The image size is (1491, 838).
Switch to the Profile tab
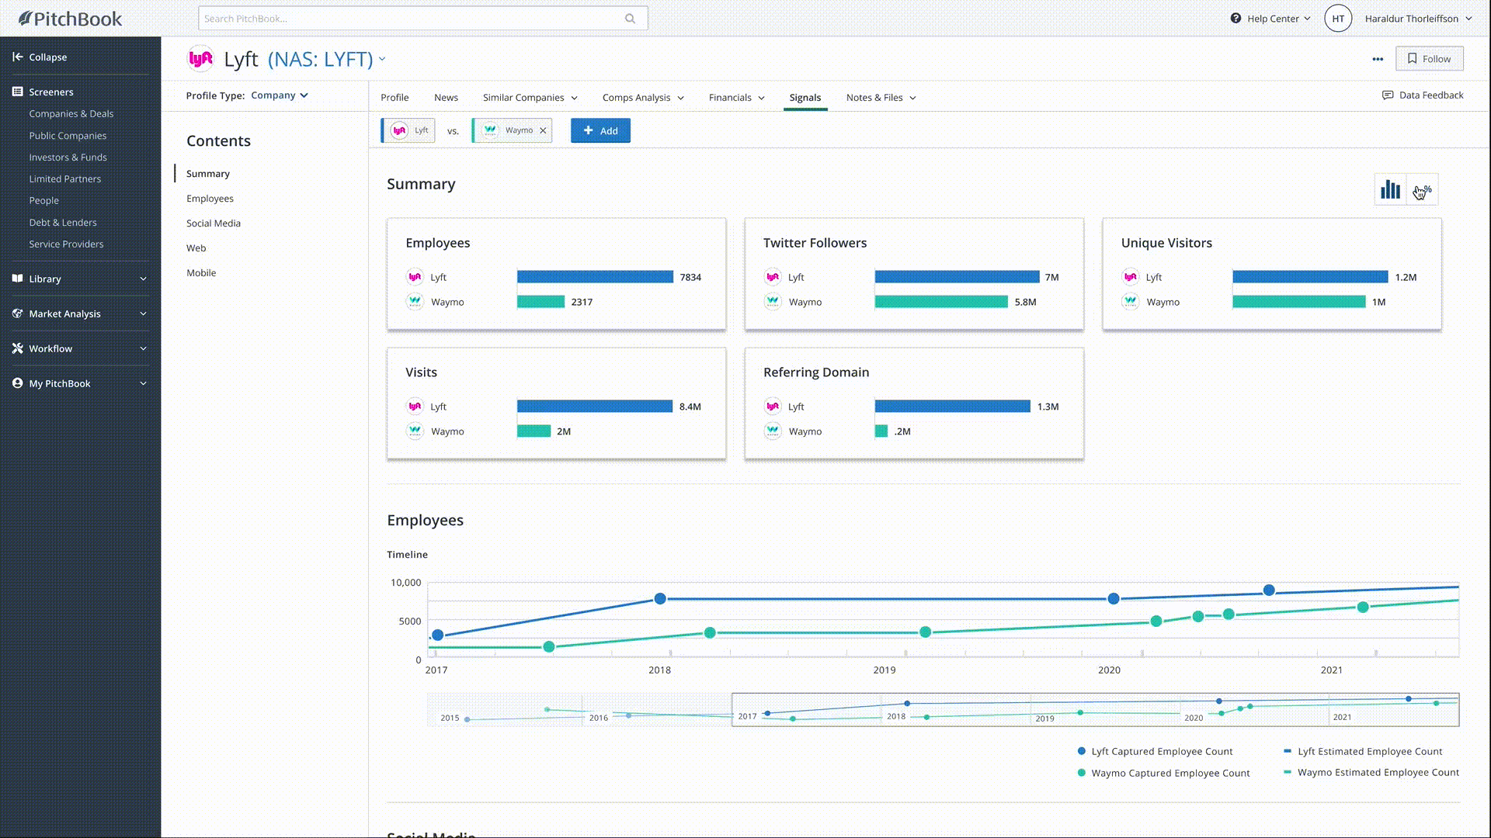click(x=394, y=98)
